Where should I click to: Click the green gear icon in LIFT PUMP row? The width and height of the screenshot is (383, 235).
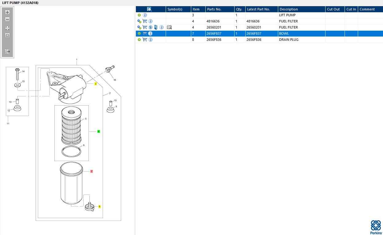pos(139,15)
